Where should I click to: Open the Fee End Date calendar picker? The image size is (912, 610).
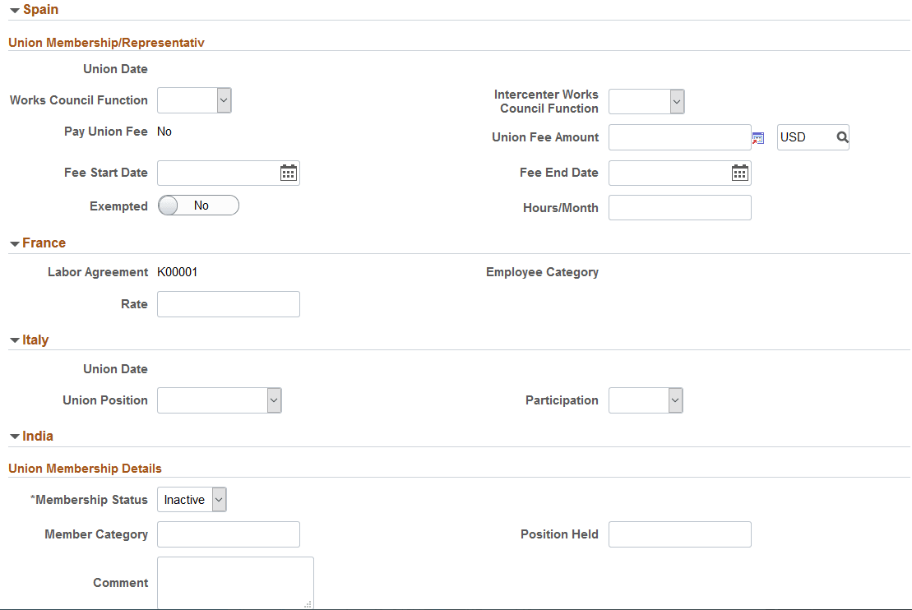pyautogui.click(x=740, y=173)
